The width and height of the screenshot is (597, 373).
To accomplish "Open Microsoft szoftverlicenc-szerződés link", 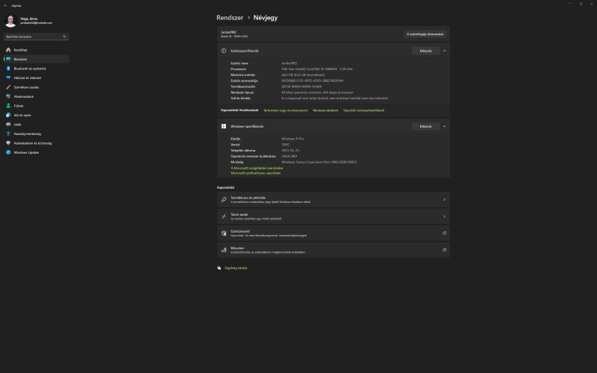I will tap(255, 173).
